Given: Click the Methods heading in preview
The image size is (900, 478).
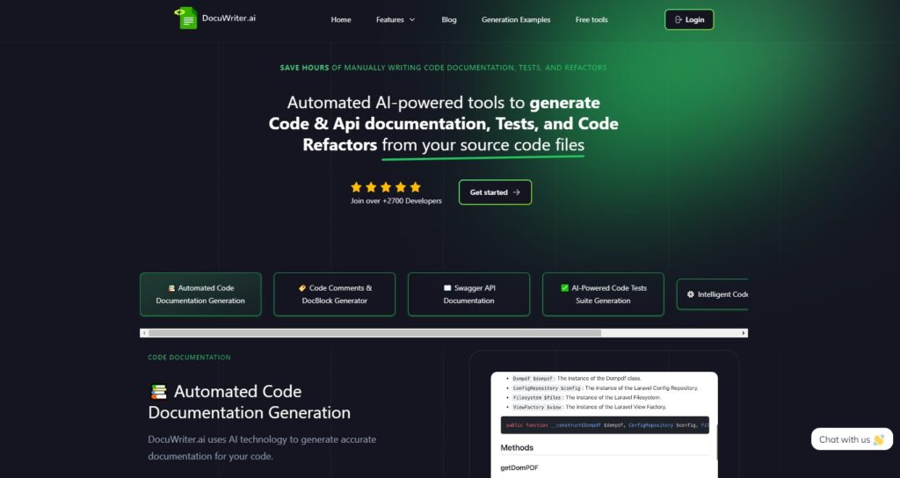Looking at the screenshot, I should click(517, 447).
